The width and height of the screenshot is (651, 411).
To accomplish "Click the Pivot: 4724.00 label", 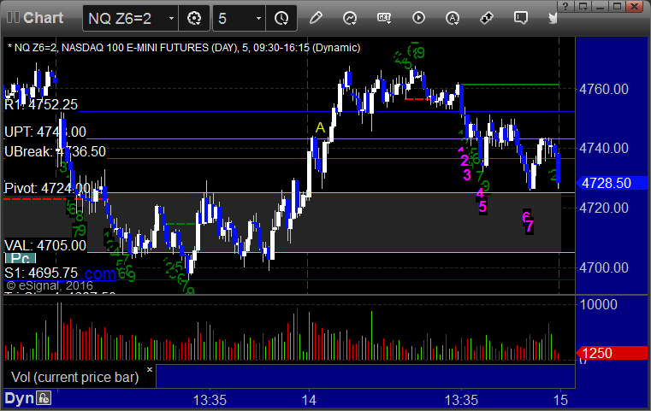I will [47, 188].
